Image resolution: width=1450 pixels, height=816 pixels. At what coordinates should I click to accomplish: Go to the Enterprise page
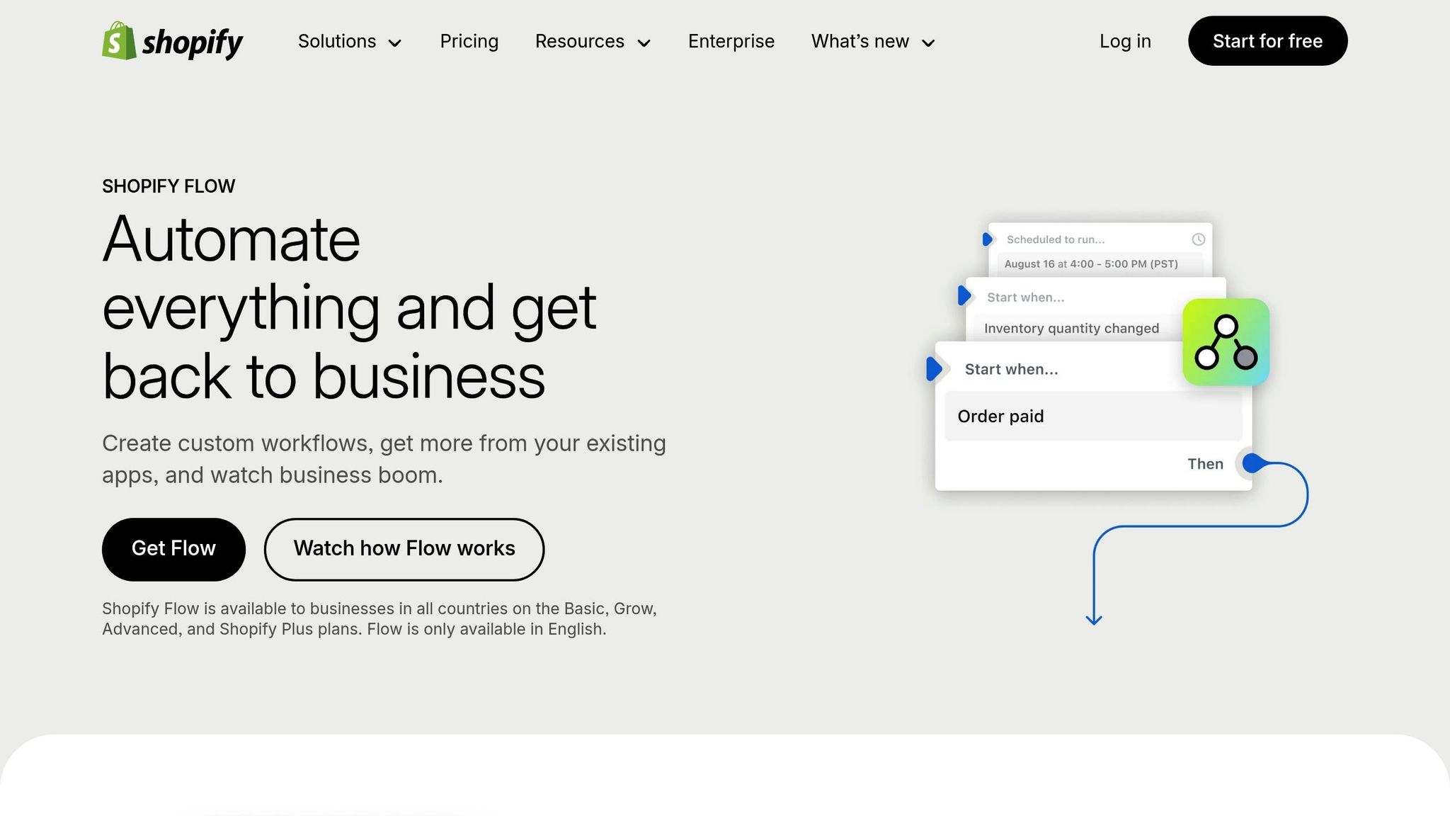coord(731,41)
